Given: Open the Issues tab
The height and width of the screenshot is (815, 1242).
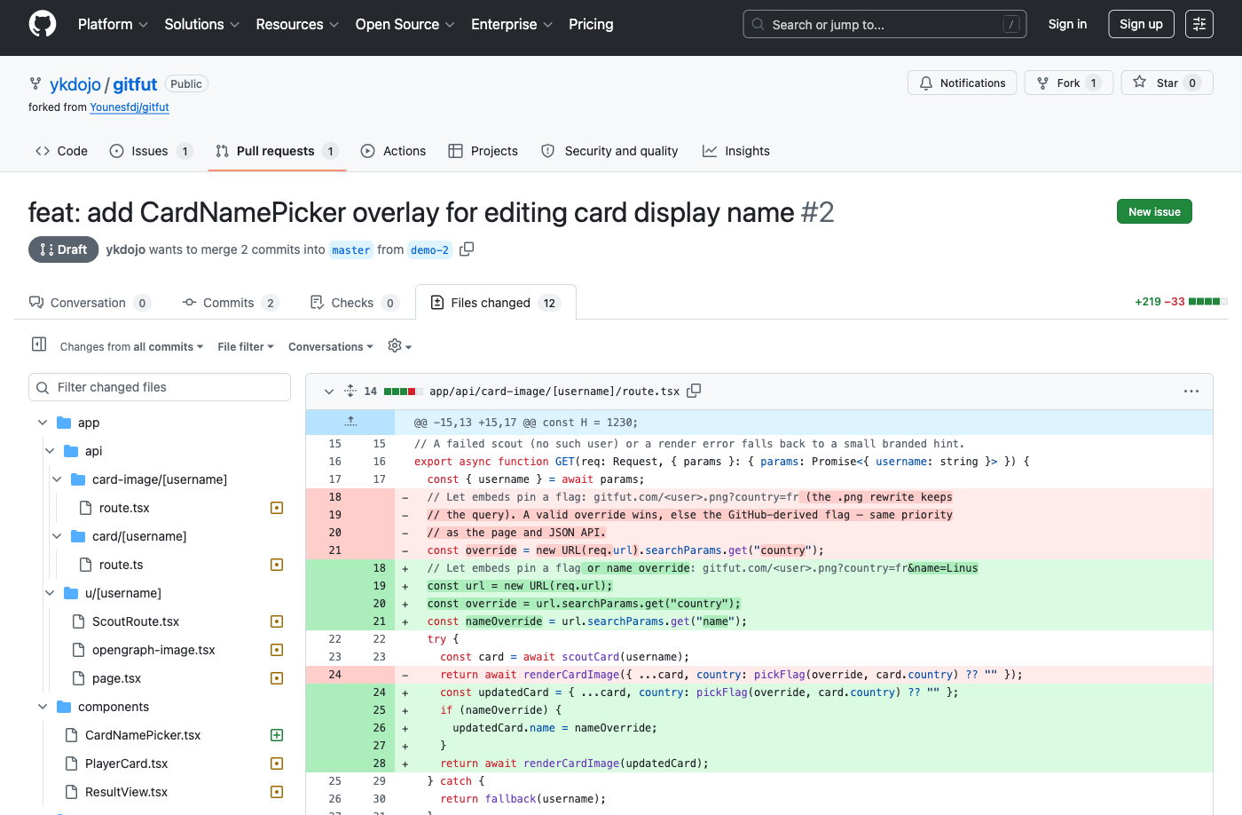Looking at the screenshot, I should coord(151,151).
